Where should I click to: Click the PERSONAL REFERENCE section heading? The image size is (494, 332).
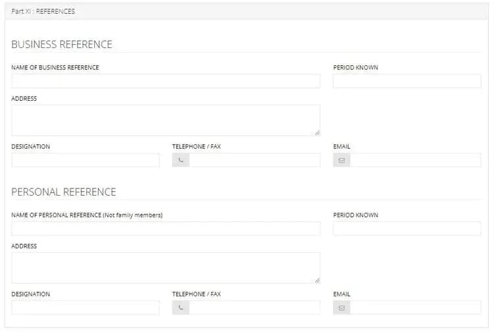[x=64, y=192]
